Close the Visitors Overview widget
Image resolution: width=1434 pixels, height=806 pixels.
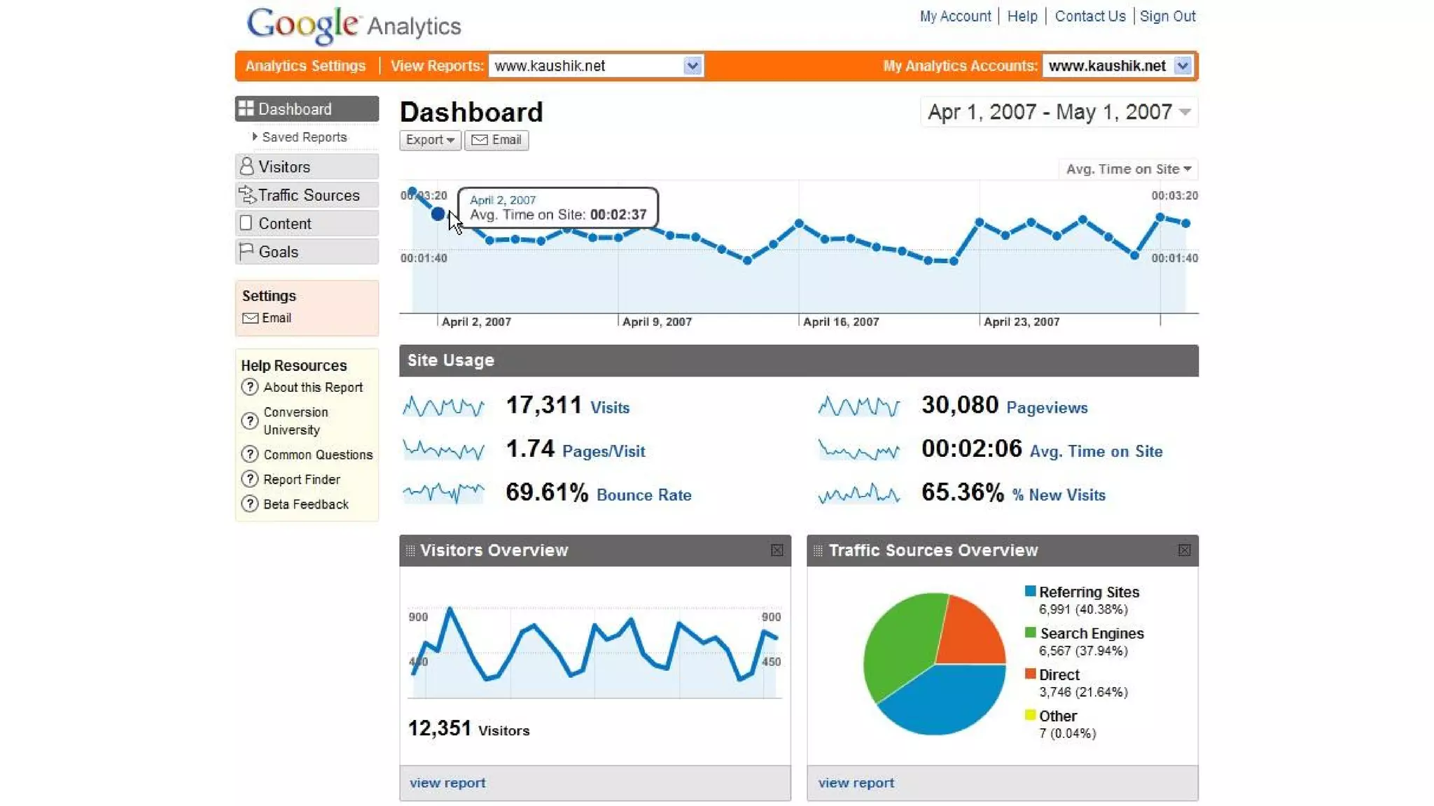[777, 551]
